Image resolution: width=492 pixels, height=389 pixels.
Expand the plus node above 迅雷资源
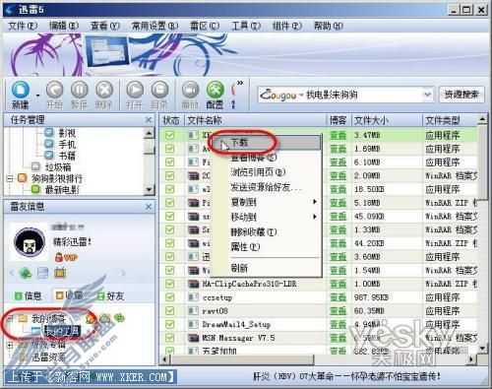point(10,345)
